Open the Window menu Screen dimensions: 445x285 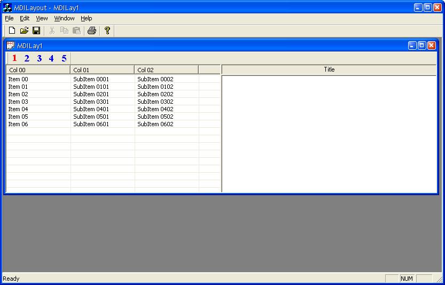coord(65,19)
